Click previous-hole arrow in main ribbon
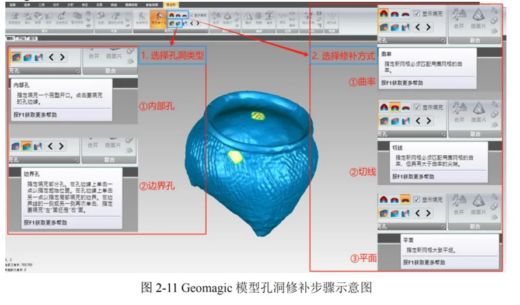 pos(192,23)
